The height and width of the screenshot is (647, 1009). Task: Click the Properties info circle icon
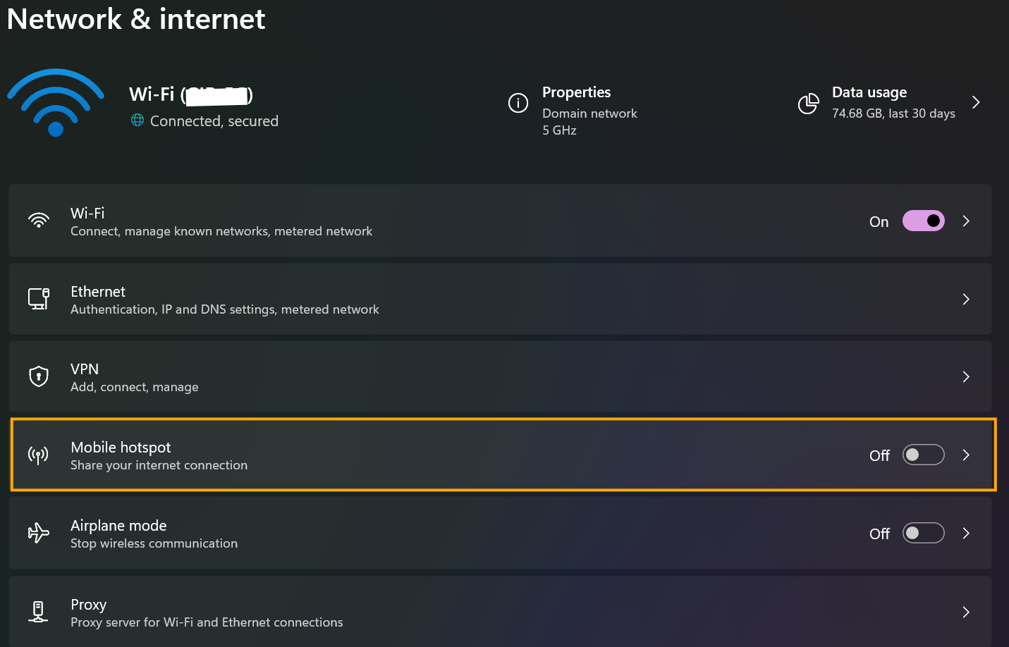click(518, 103)
